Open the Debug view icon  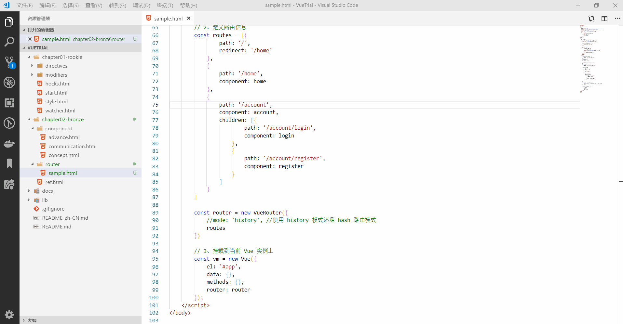point(9,82)
